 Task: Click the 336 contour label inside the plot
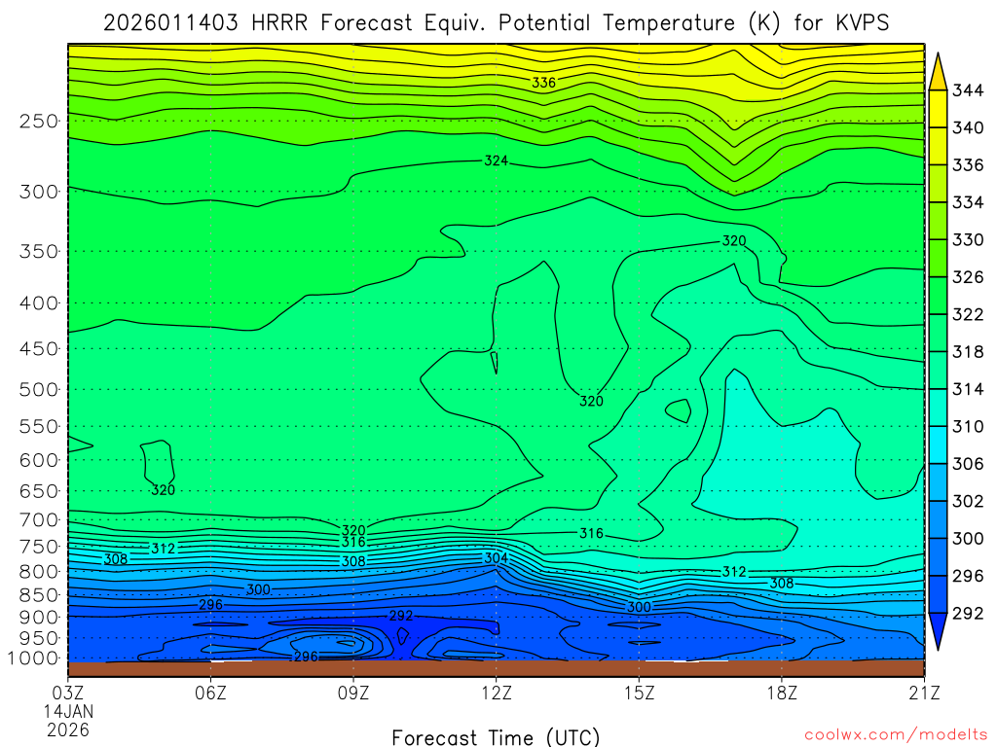(x=543, y=83)
